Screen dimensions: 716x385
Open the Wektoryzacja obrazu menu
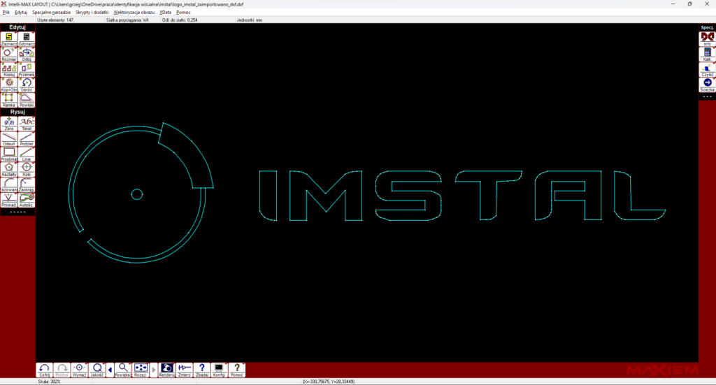[134, 13]
